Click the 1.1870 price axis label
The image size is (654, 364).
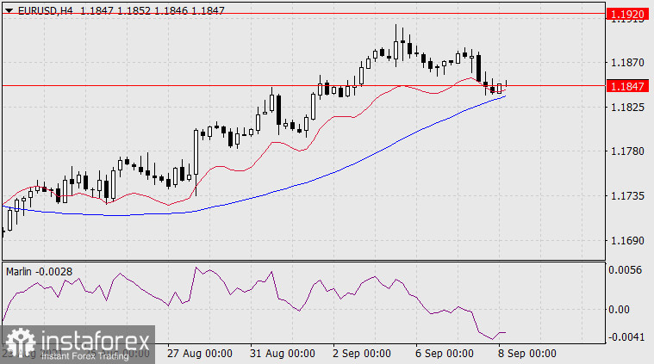point(626,63)
